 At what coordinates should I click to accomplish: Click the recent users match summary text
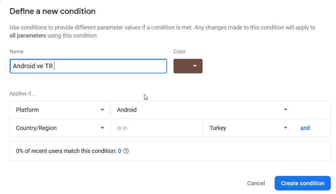[x=66, y=151]
